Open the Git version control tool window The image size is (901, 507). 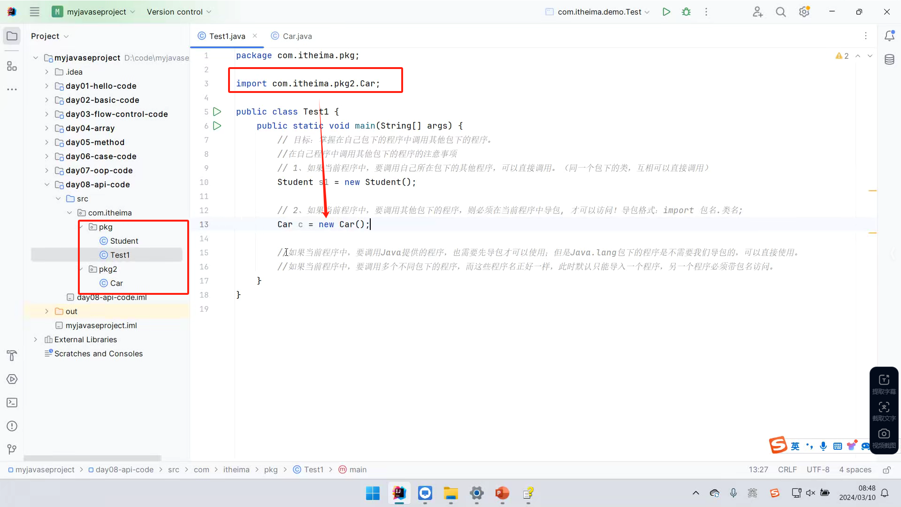pos(12,450)
